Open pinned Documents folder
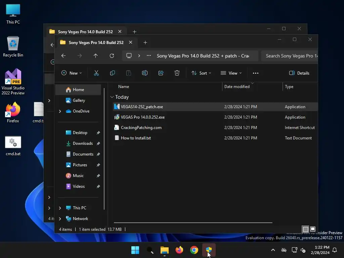This screenshot has height=258, width=344. click(x=78, y=154)
